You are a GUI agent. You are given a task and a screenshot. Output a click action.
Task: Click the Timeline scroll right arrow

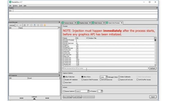coord(157,20)
